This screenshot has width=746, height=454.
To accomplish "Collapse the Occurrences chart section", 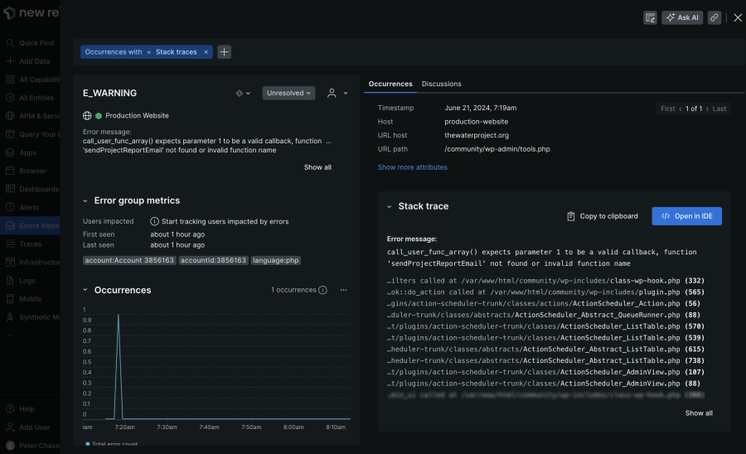I will point(85,290).
